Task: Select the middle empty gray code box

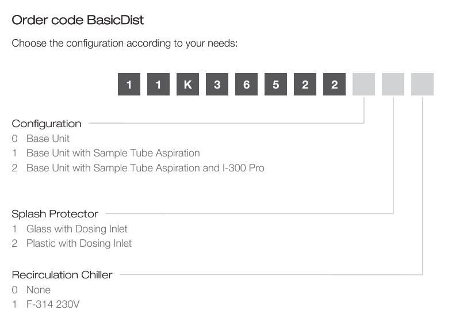Action: point(393,84)
